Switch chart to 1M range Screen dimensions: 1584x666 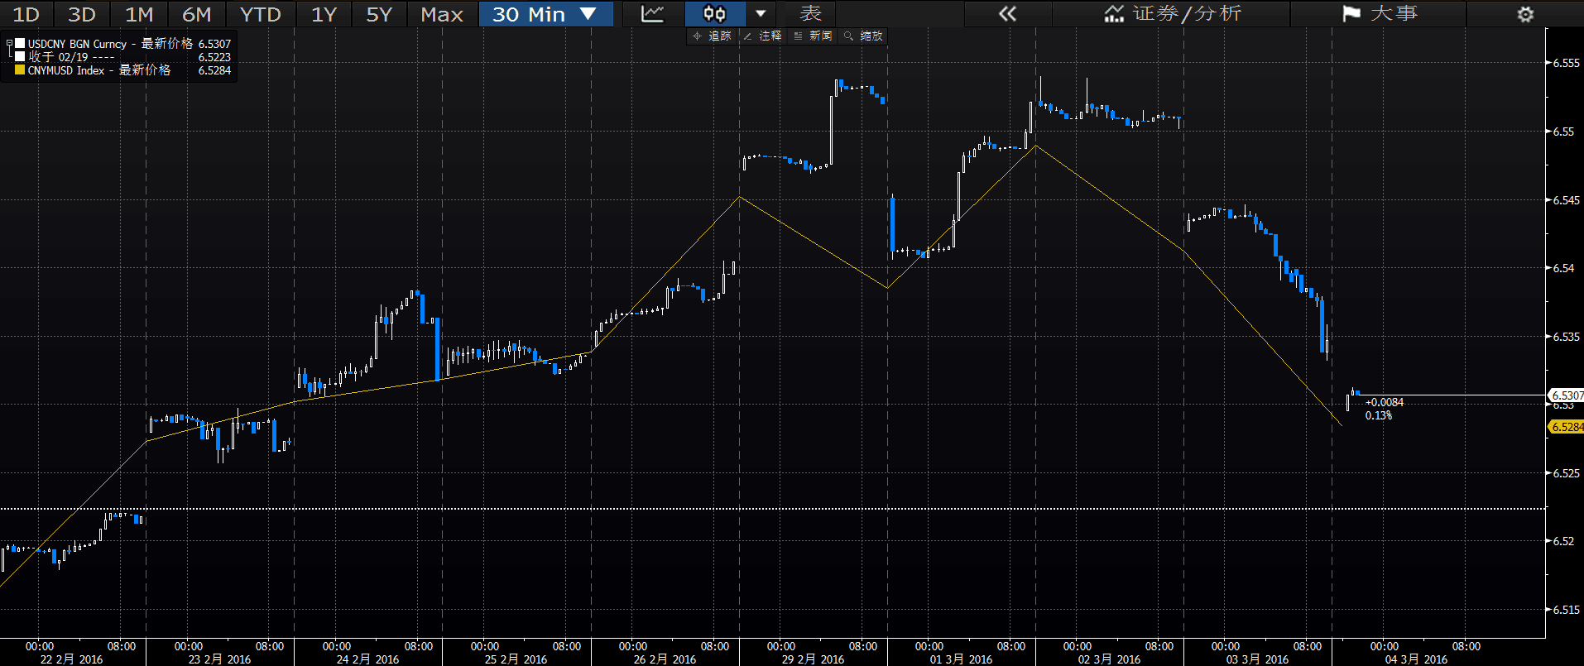pyautogui.click(x=139, y=14)
